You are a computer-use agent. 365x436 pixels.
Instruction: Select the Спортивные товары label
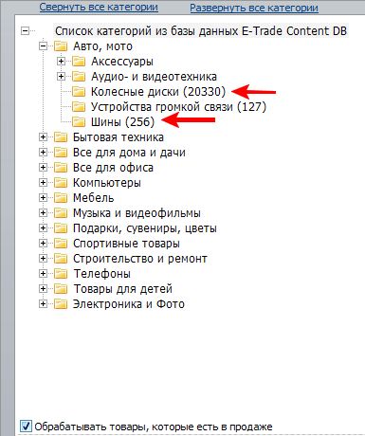click(126, 244)
